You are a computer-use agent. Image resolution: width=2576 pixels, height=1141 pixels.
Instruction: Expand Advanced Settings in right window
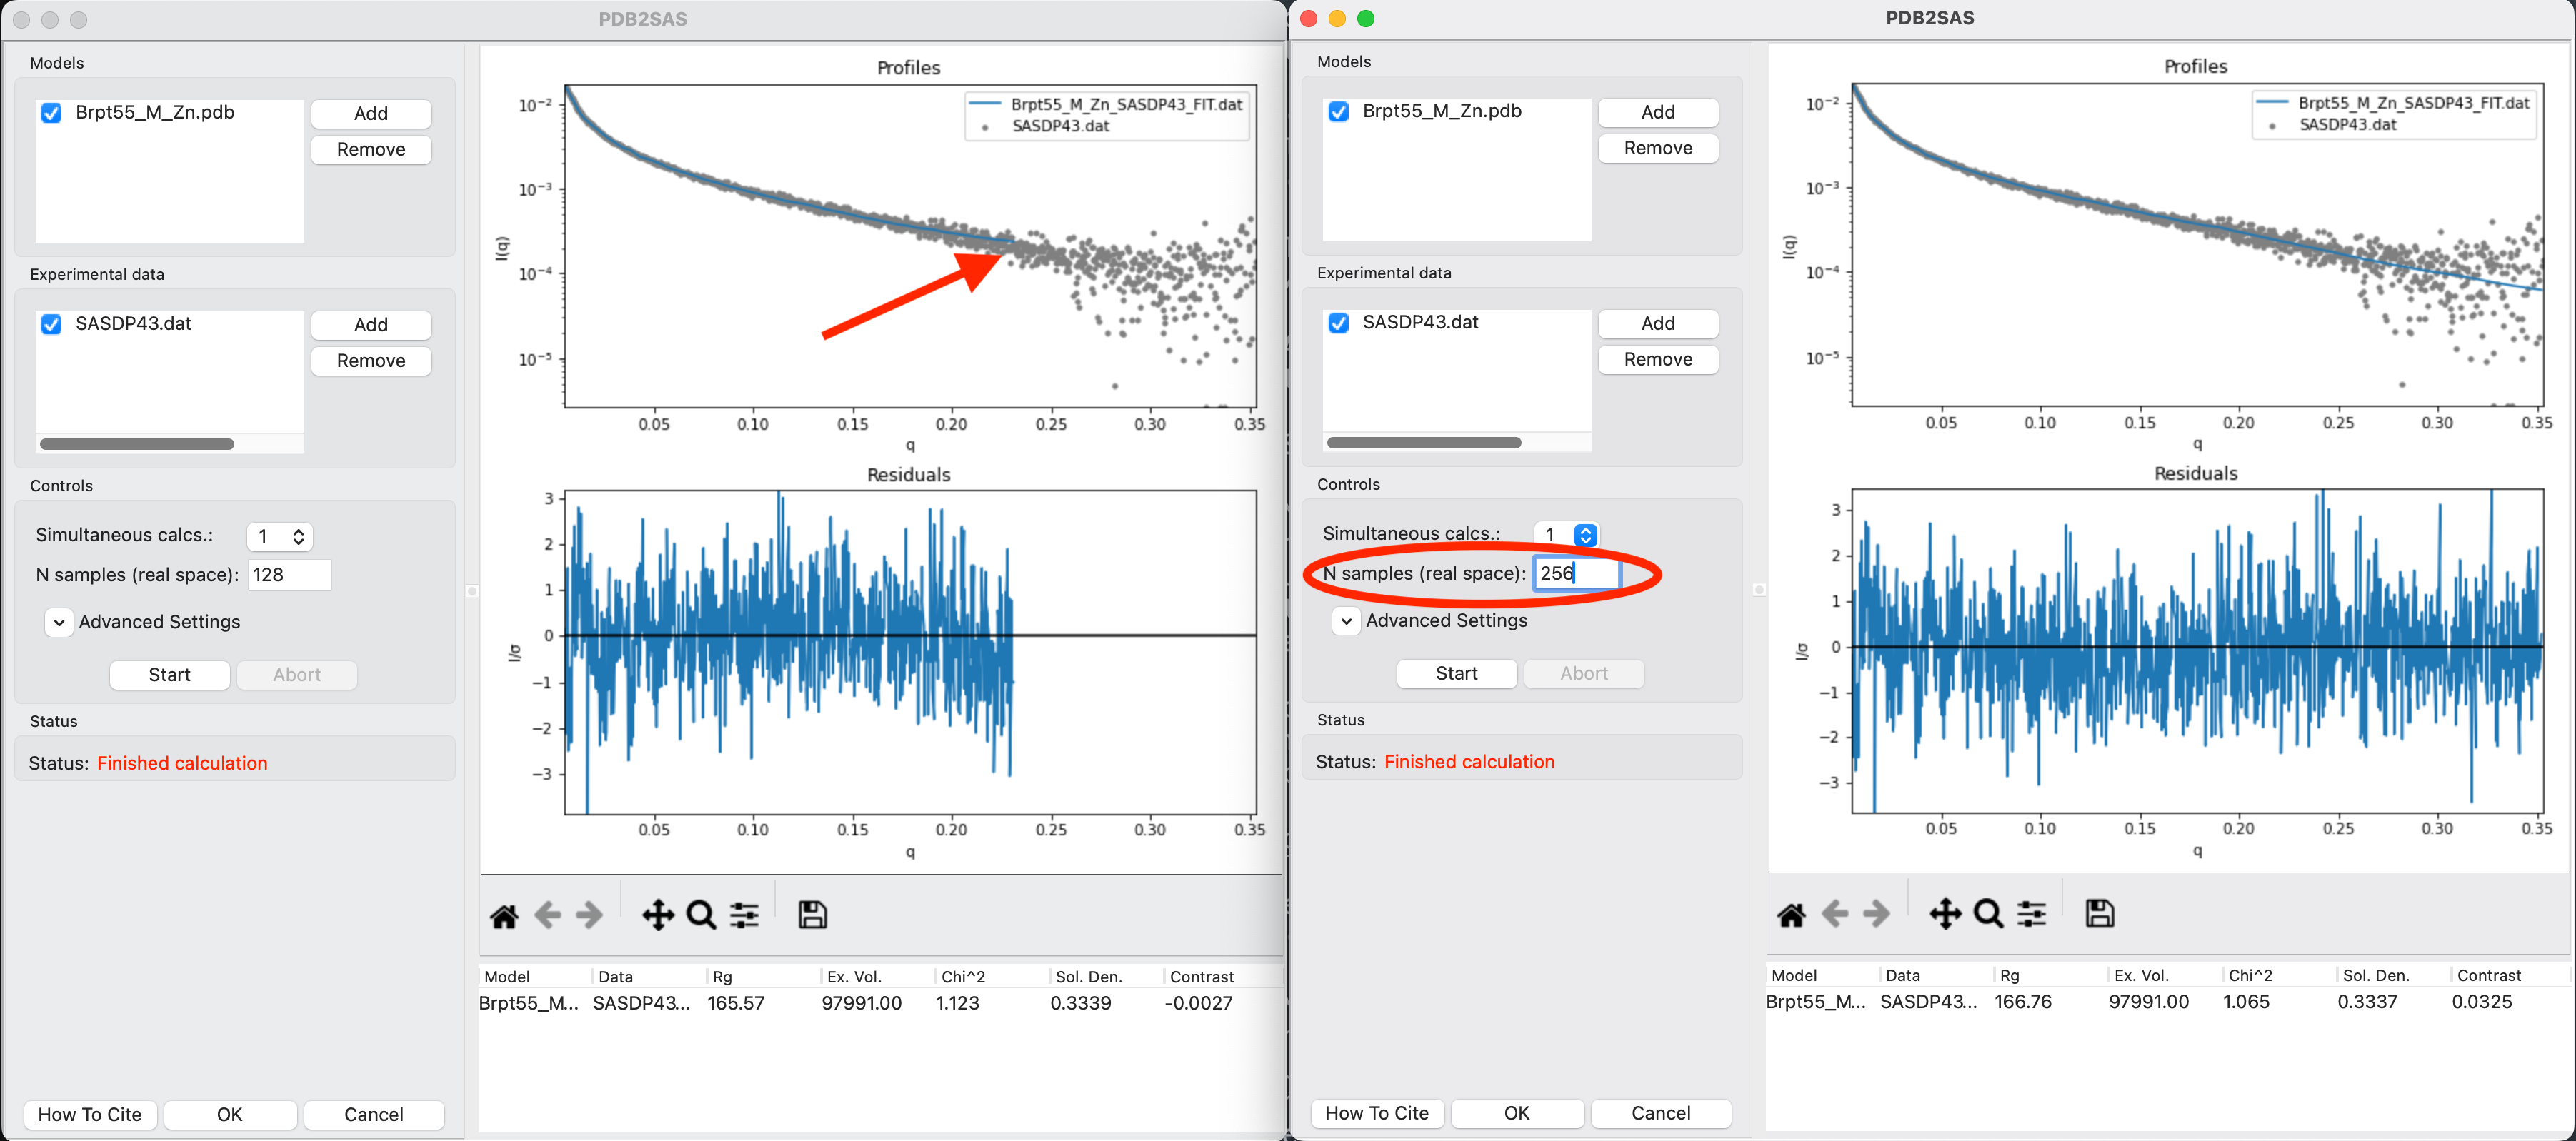(1346, 621)
